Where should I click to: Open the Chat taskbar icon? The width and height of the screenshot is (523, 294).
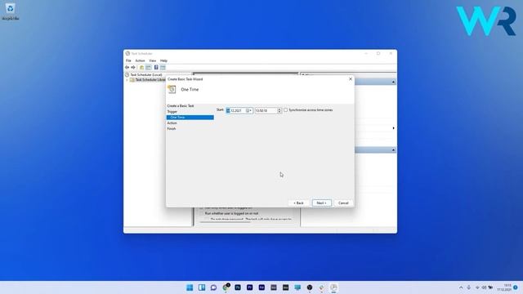tap(214, 287)
